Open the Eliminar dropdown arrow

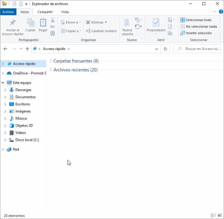point(106,22)
